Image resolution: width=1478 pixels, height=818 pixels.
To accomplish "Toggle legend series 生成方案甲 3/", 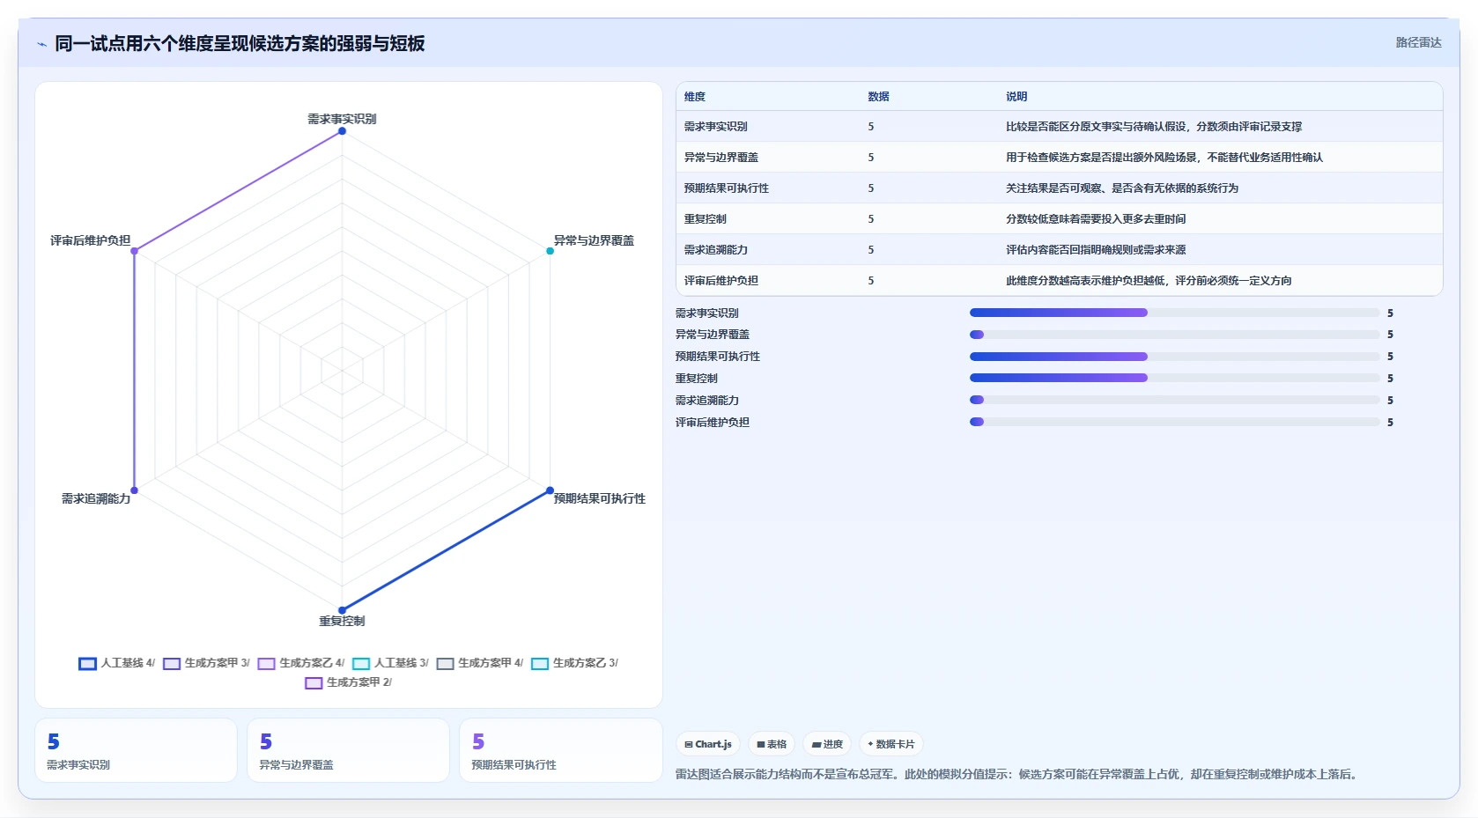I will 206,663.
